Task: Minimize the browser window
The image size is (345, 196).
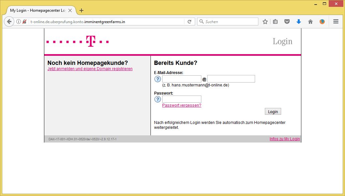Action: [316, 4]
